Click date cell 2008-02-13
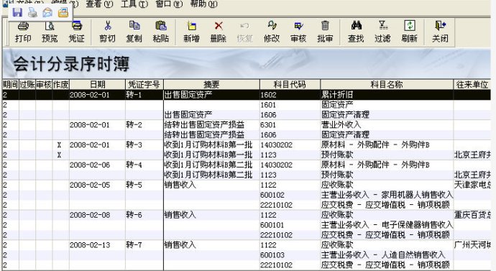Image resolution: width=496 pixels, height=271 pixels. (x=97, y=245)
